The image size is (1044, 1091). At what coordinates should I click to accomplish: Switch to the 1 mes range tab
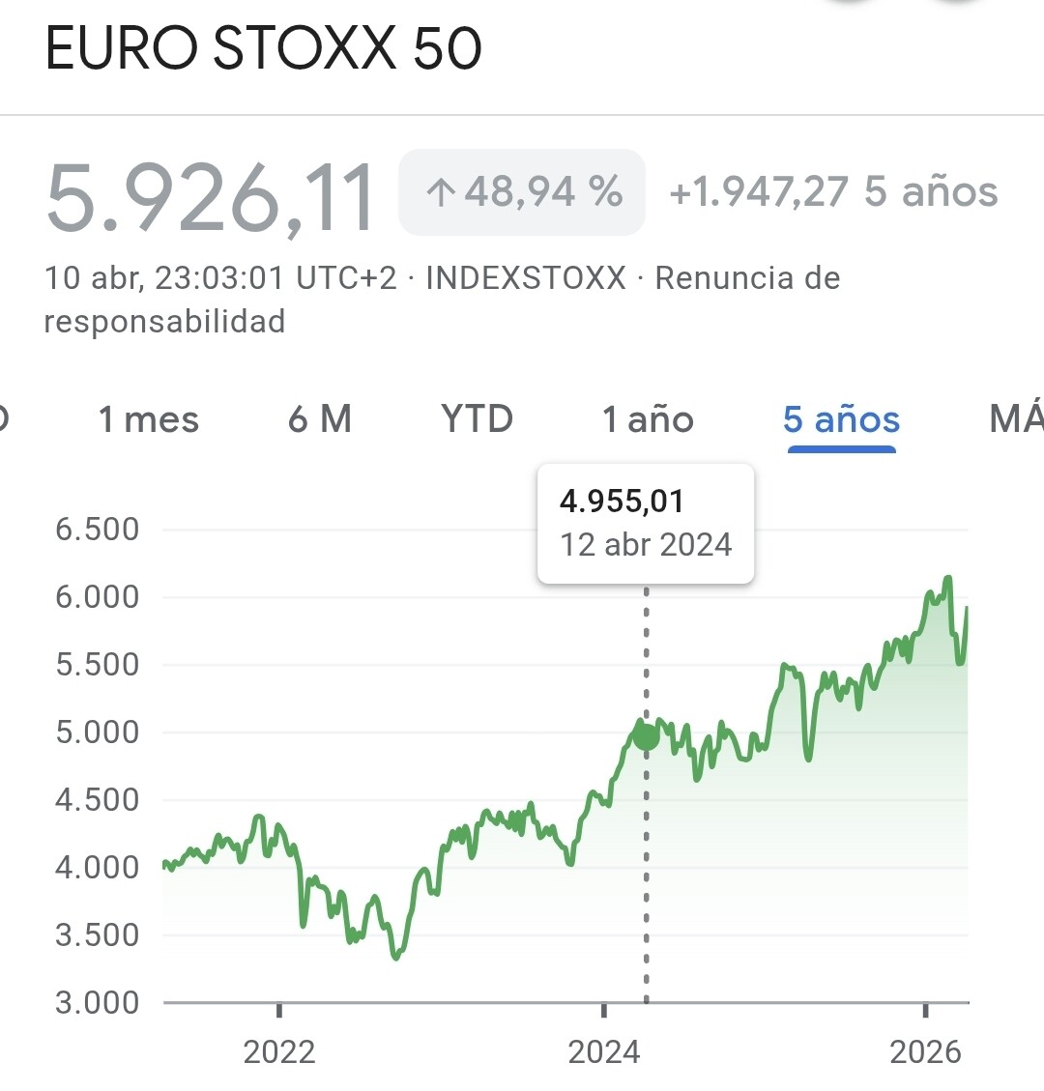pyautogui.click(x=149, y=420)
